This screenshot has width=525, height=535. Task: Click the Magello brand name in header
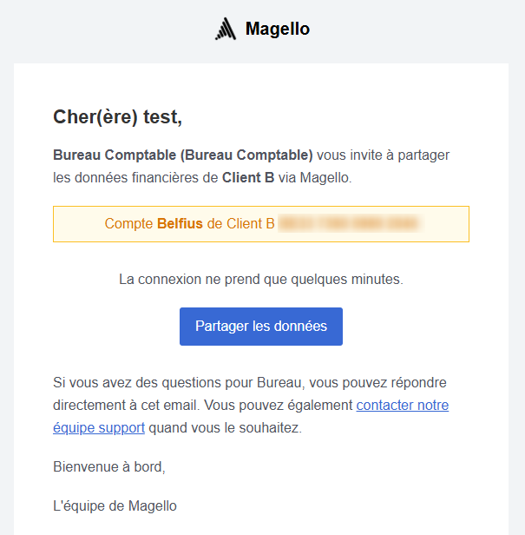point(277,29)
